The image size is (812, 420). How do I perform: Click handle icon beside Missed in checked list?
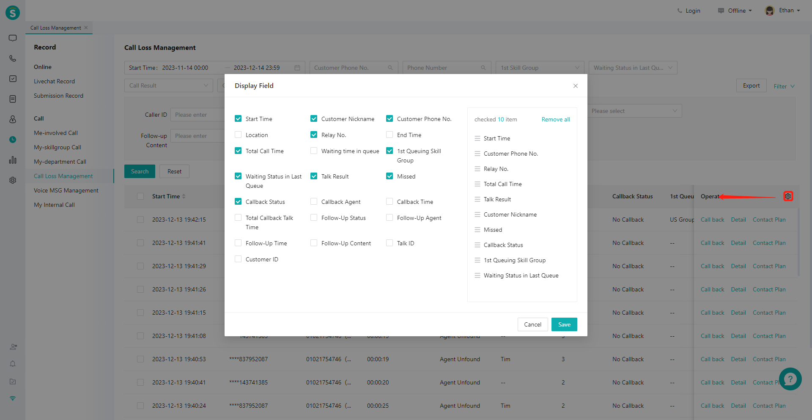pos(477,230)
